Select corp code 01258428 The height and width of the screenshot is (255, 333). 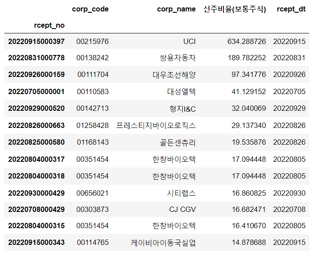click(92, 125)
